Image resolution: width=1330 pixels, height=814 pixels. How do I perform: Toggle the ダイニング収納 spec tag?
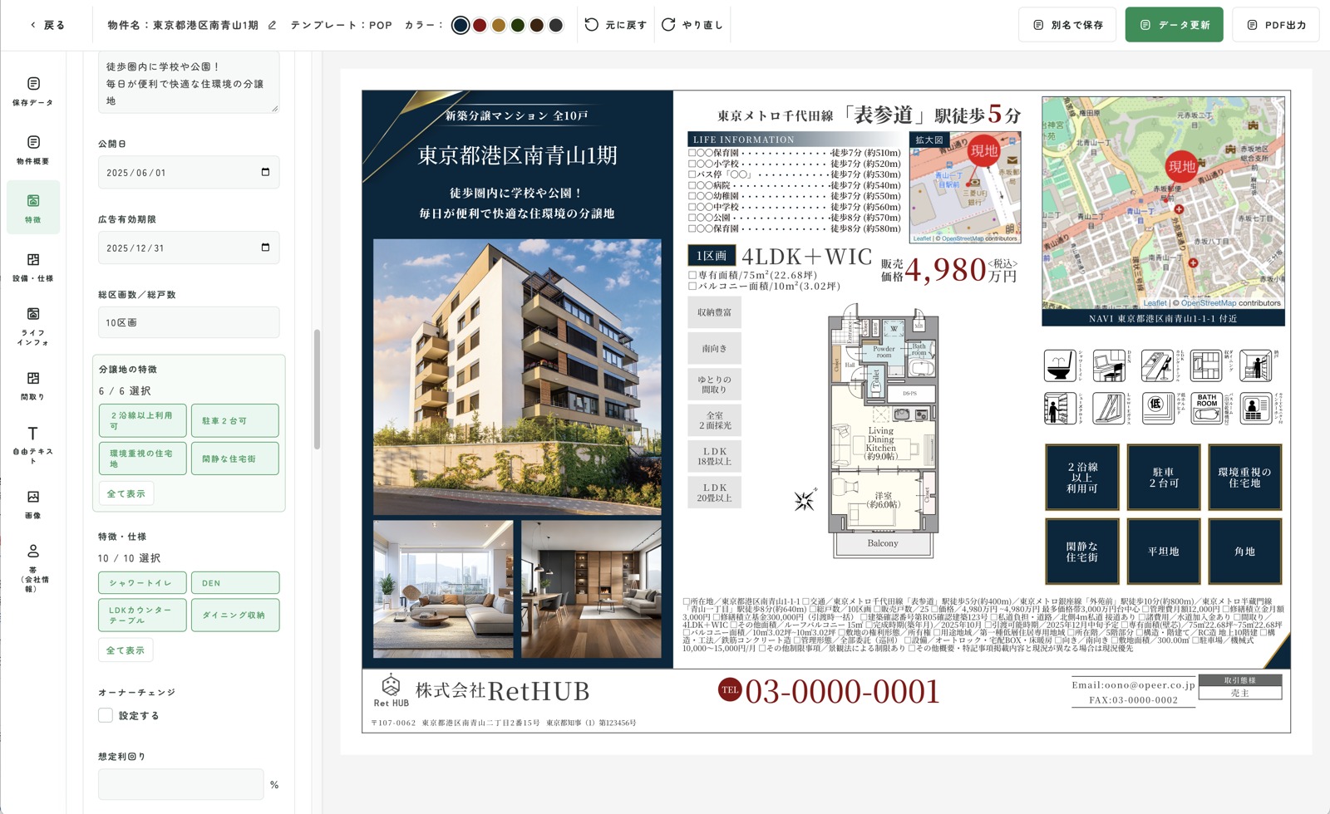pyautogui.click(x=234, y=615)
